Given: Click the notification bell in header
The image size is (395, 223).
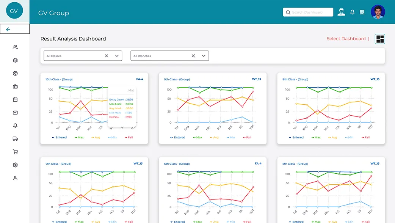Looking at the screenshot, I should pos(352,12).
